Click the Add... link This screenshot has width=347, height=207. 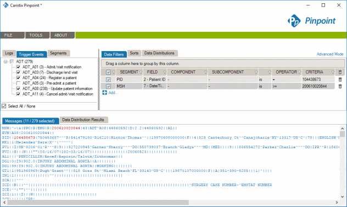pos(113,93)
